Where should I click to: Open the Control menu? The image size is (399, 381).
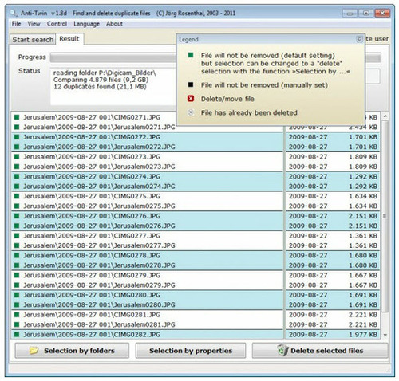click(x=57, y=24)
